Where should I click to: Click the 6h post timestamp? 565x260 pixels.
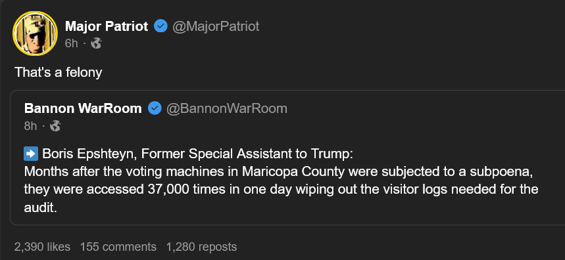(71, 43)
